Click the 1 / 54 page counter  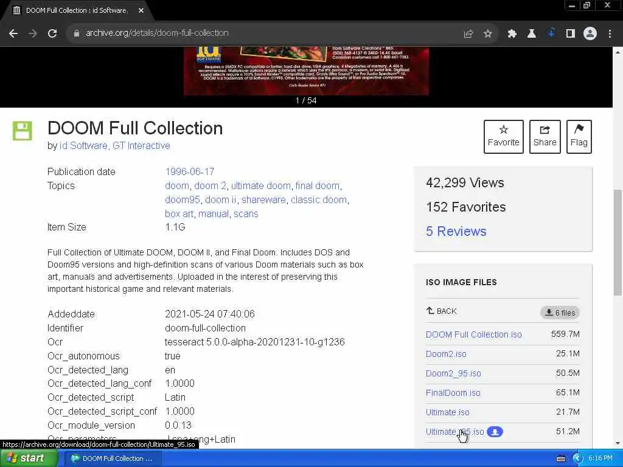(306, 100)
